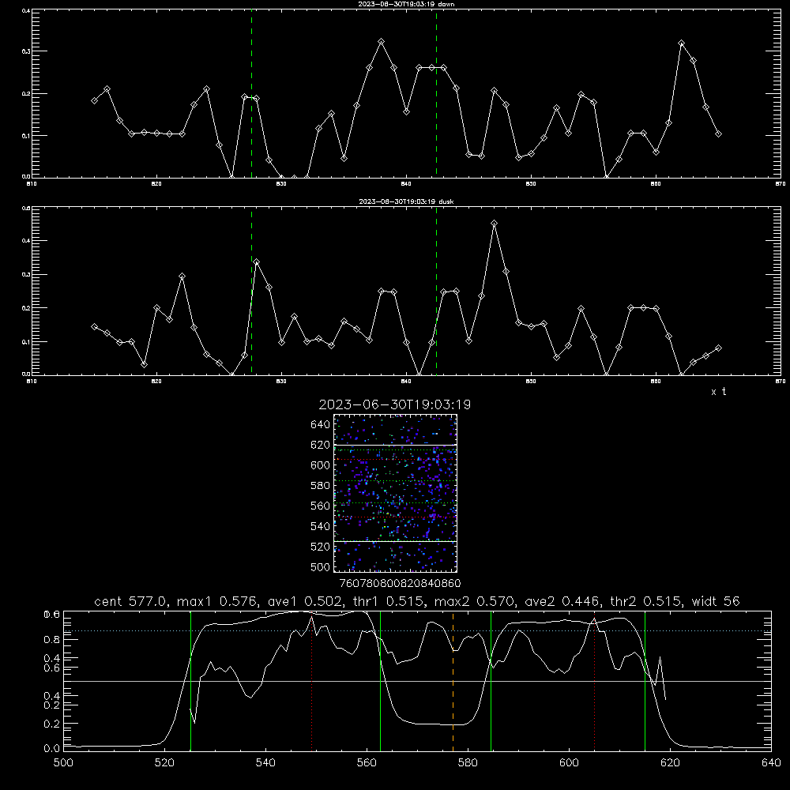
Task: Click the green vertical line at 615 in the bottom plot
Action: (645, 681)
